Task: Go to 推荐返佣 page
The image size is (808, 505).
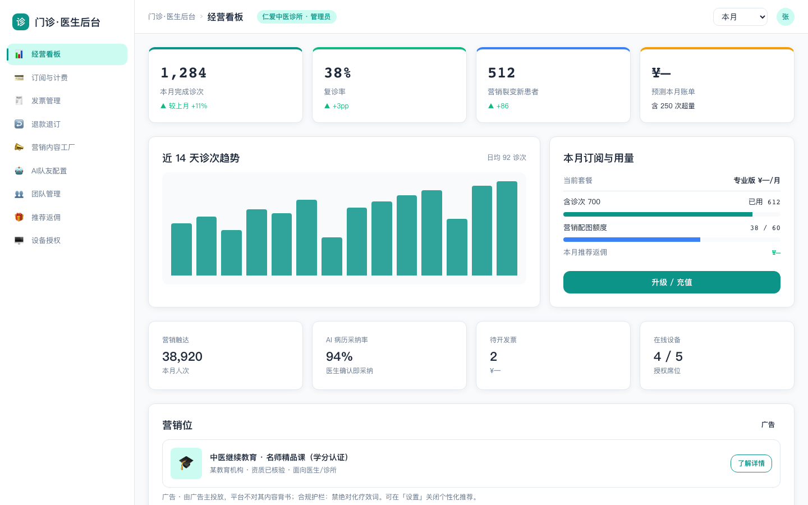Action: coord(67,217)
